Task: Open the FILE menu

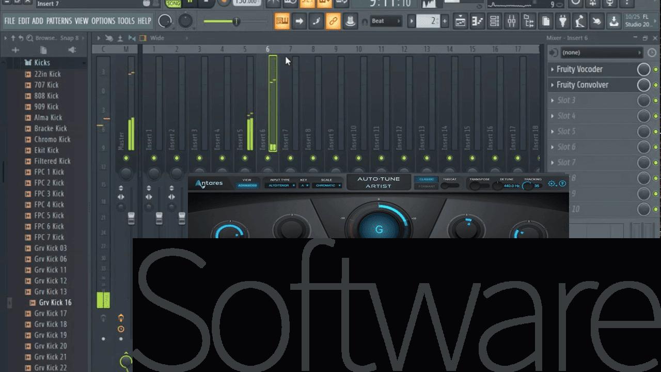Action: (x=10, y=21)
